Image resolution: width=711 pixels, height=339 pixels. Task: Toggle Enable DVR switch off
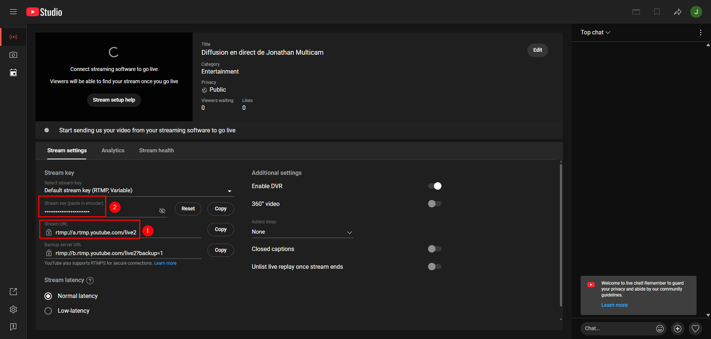coord(435,186)
